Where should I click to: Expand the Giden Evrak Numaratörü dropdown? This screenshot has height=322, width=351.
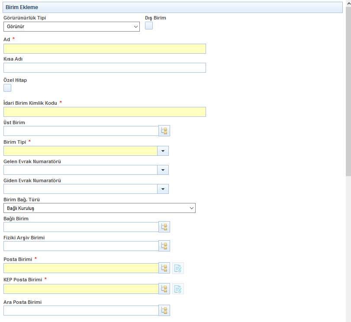(163, 189)
